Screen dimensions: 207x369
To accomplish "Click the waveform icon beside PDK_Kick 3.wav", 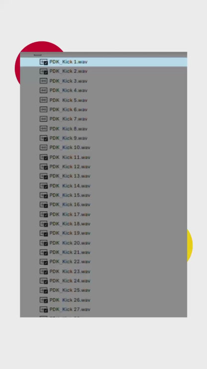I will (43, 81).
